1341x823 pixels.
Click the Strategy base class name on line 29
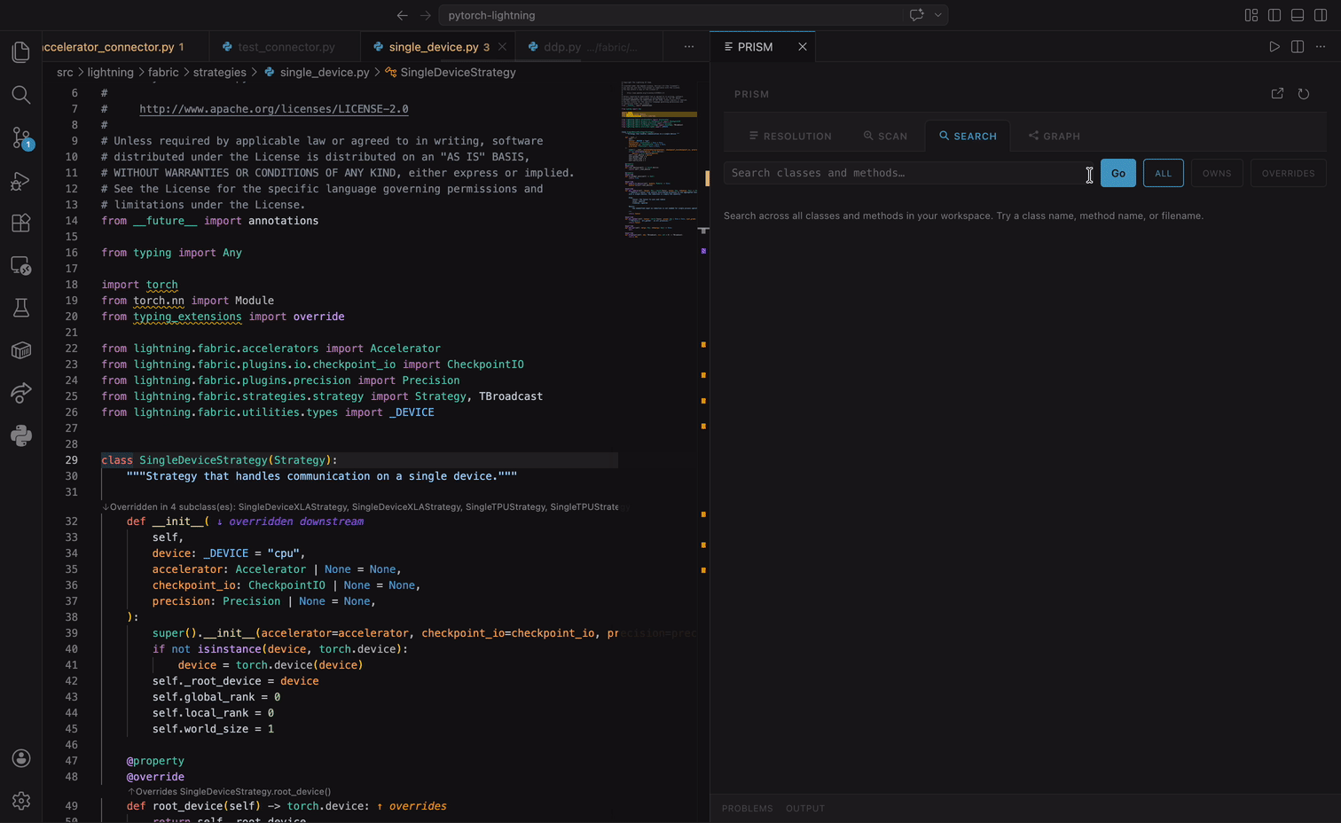coord(300,460)
